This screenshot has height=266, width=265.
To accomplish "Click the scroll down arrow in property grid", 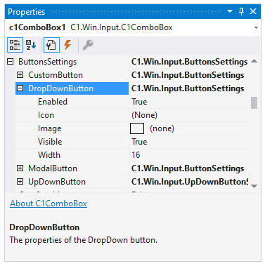I will click(x=254, y=186).
